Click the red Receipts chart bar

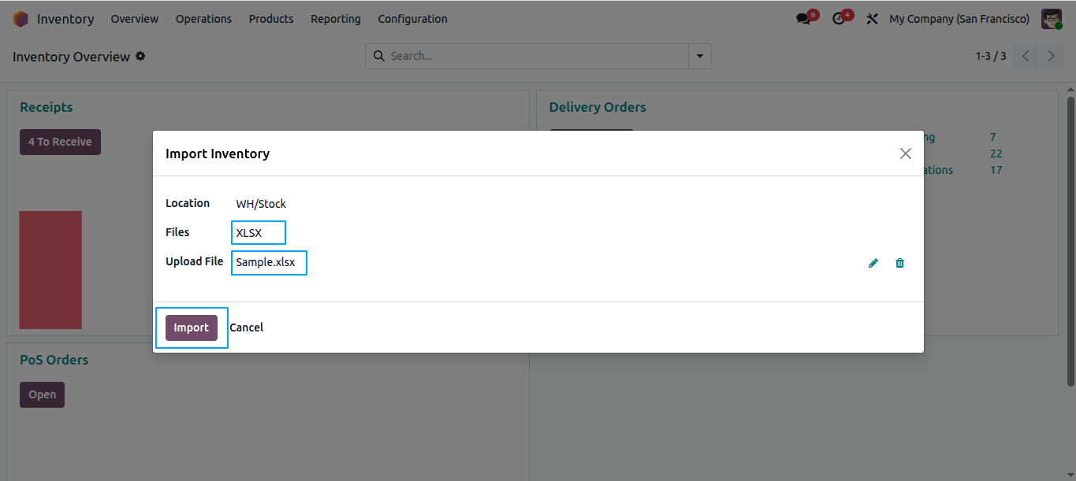(x=50, y=270)
